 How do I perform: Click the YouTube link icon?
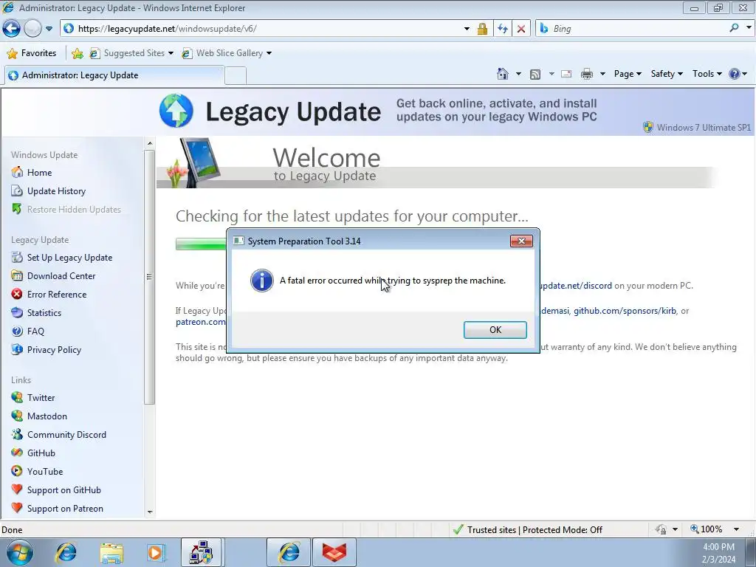pyautogui.click(x=17, y=471)
